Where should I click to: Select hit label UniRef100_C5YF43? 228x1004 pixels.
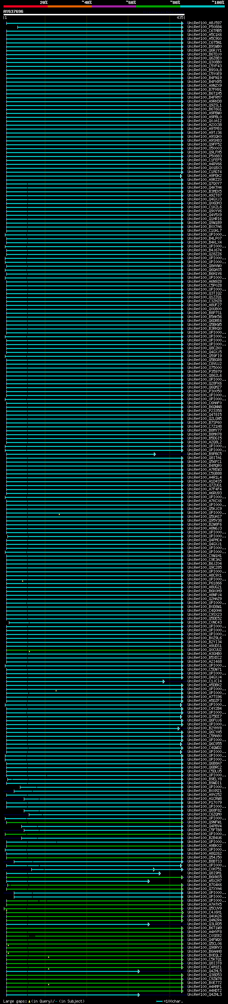pyautogui.click(x=204, y=66)
